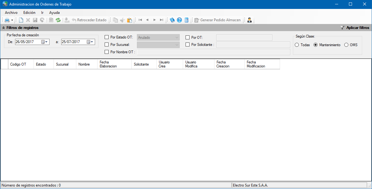This screenshot has height=189, width=372.
Task: Click the Fecha Creacion column header
Action: 230,64
